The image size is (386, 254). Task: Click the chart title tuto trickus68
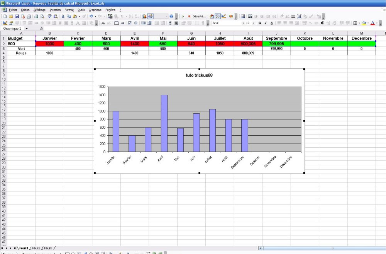pos(199,75)
